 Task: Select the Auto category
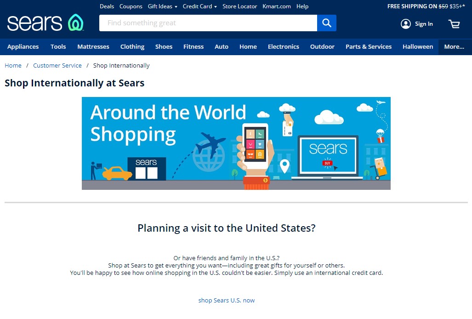click(221, 46)
